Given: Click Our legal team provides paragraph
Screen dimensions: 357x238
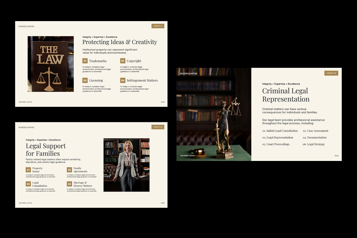Looking at the screenshot, I should point(293,121).
